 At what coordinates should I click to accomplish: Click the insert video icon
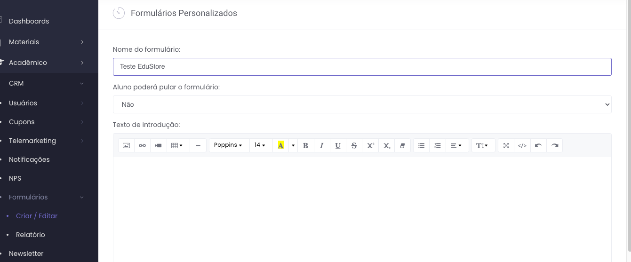point(158,145)
